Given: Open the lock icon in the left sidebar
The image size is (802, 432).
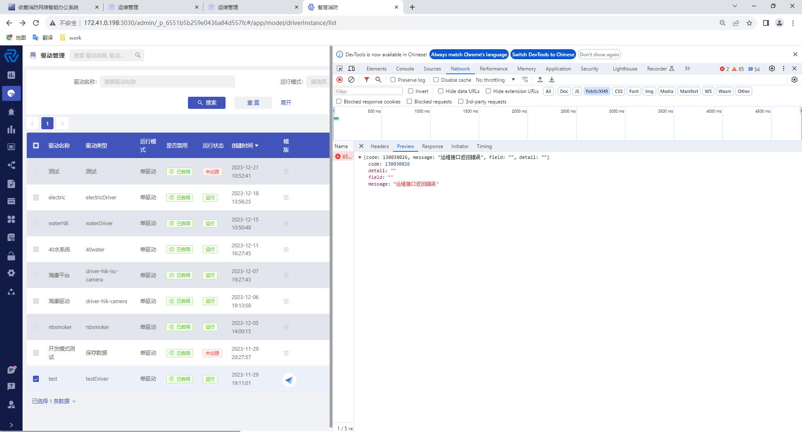Looking at the screenshot, I should pos(11,256).
